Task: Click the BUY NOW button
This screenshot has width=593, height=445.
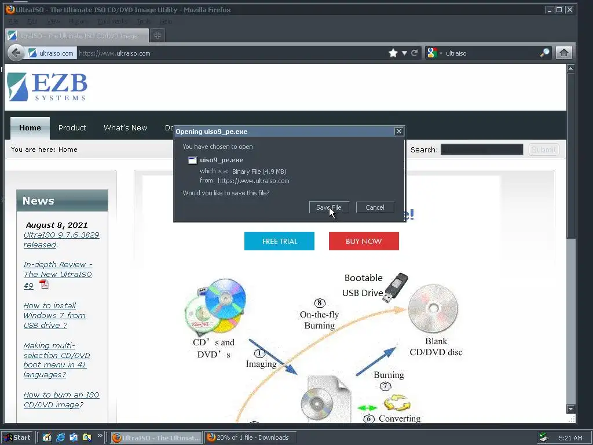Action: tap(364, 241)
